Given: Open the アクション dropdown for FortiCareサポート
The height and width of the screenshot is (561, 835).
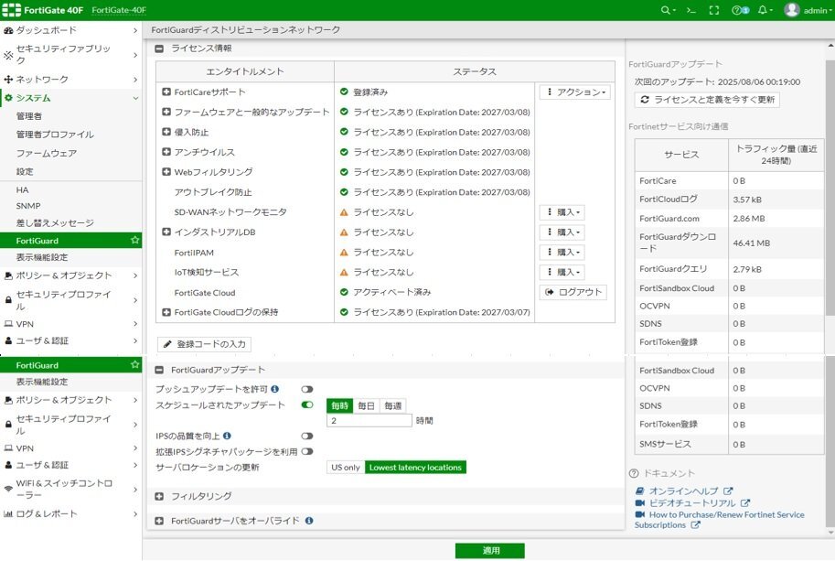Looking at the screenshot, I should tap(575, 92).
